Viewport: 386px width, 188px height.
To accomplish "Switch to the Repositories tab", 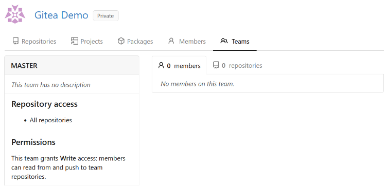I will pos(34,41).
